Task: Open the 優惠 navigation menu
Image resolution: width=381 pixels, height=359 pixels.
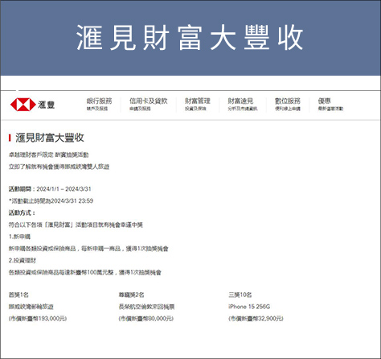Action: pos(330,104)
